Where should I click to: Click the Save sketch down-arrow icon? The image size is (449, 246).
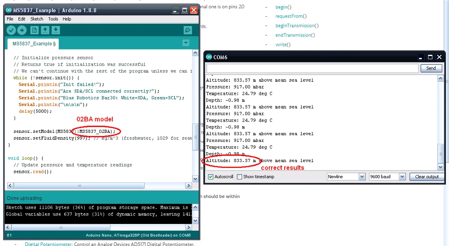[x=56, y=30]
